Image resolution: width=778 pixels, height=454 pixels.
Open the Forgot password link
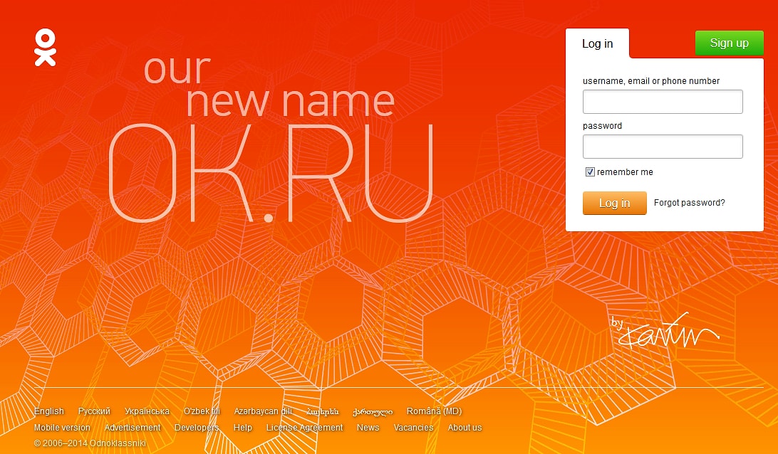tap(689, 203)
